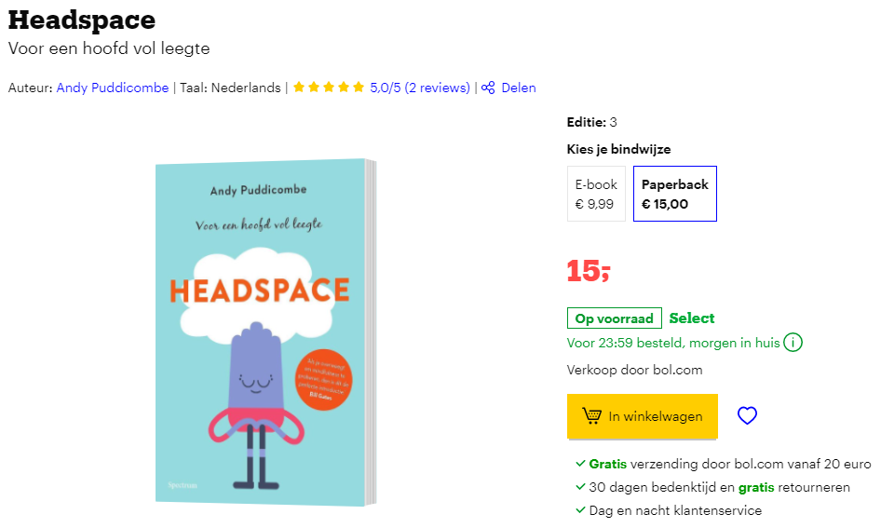The height and width of the screenshot is (528, 881).
Task: Click the share icon next to Delen
Action: 488,88
